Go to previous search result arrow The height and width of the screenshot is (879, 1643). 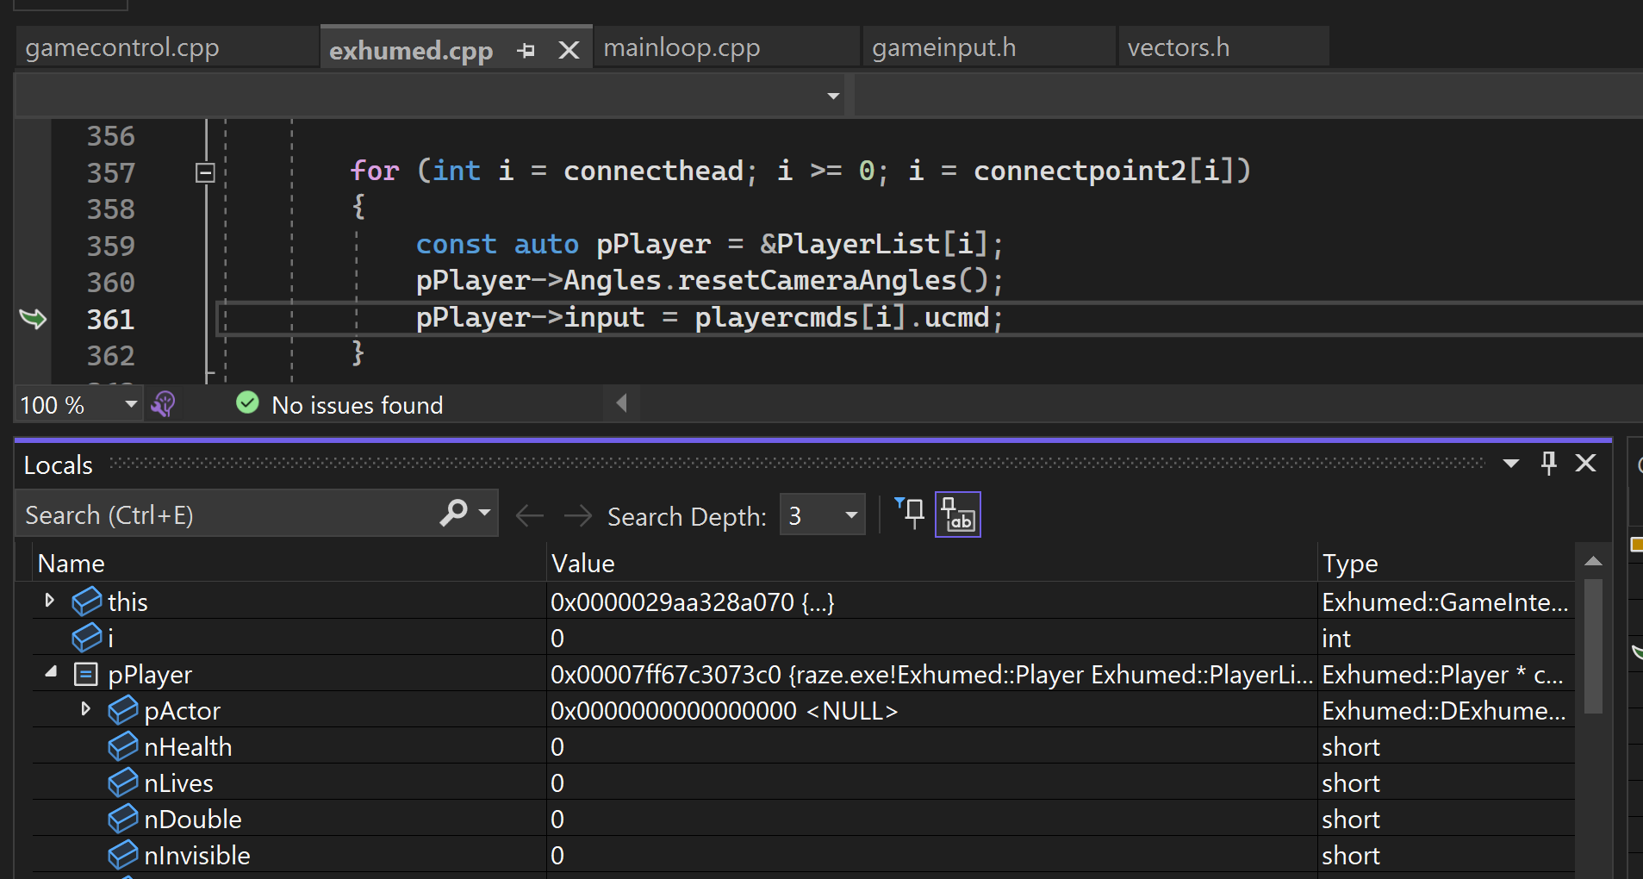pos(529,515)
